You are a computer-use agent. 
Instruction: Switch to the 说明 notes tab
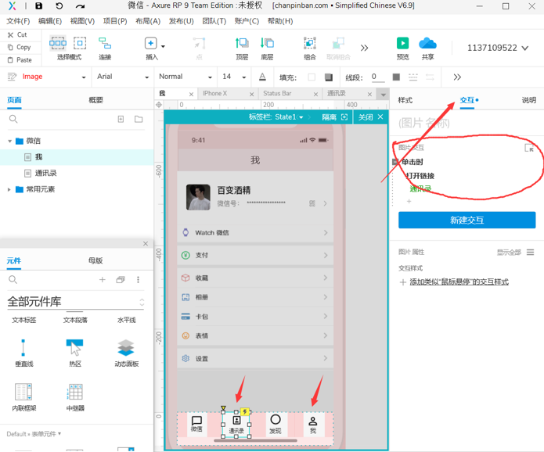[x=528, y=100]
